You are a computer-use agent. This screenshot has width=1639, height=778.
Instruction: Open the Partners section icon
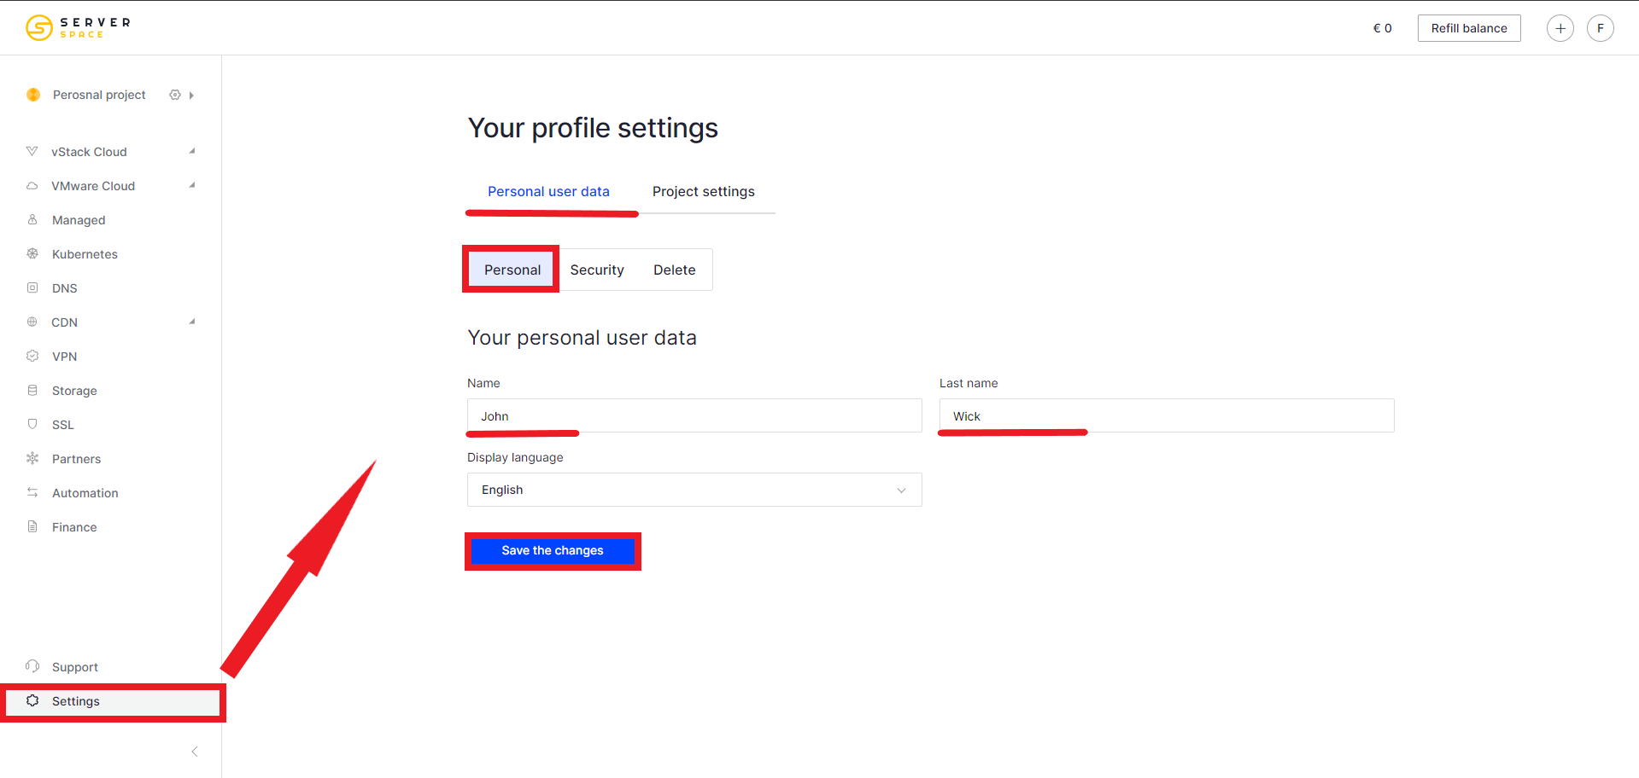click(32, 458)
